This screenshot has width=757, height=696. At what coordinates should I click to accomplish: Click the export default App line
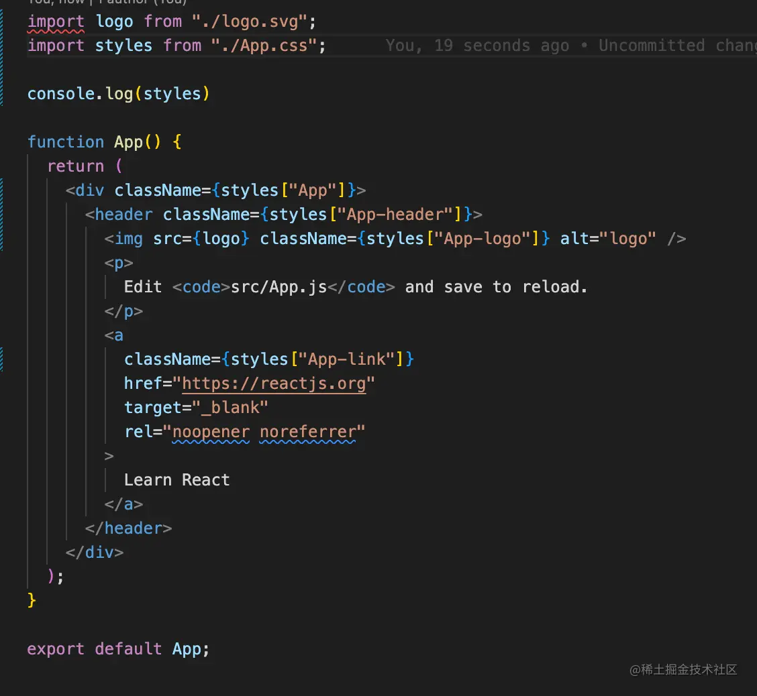(118, 649)
